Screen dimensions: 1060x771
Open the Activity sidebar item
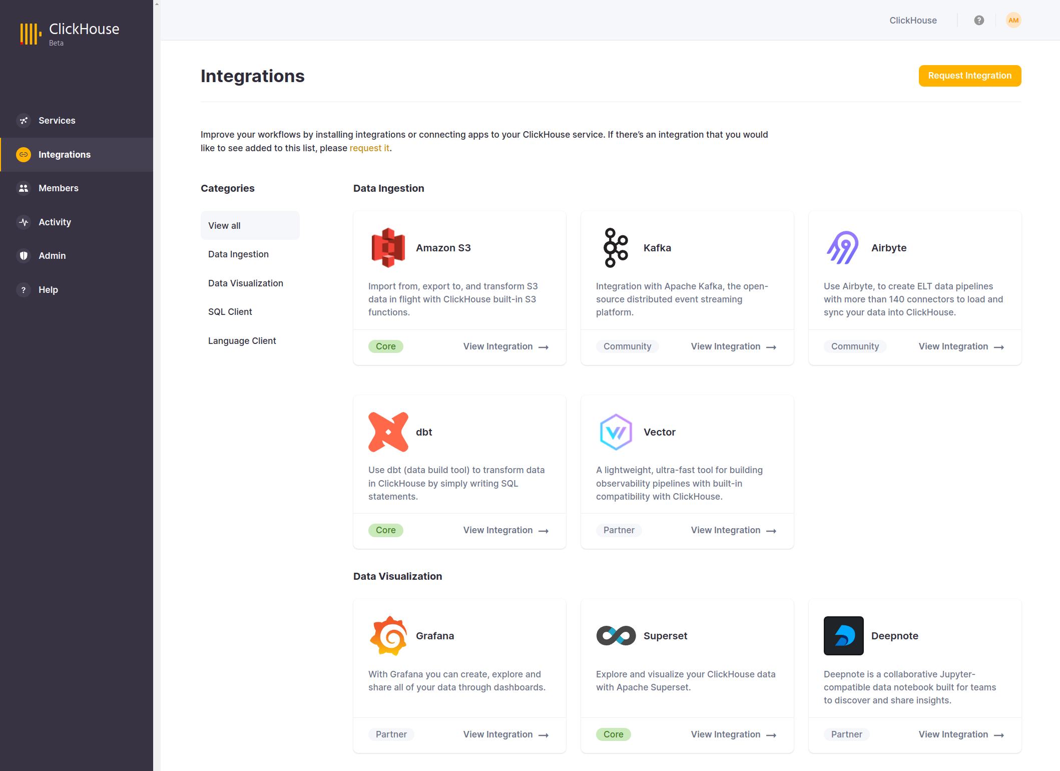55,222
